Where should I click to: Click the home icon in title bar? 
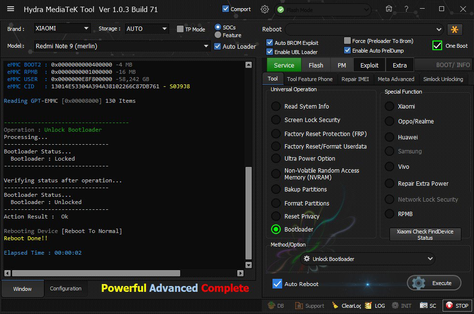click(x=389, y=9)
